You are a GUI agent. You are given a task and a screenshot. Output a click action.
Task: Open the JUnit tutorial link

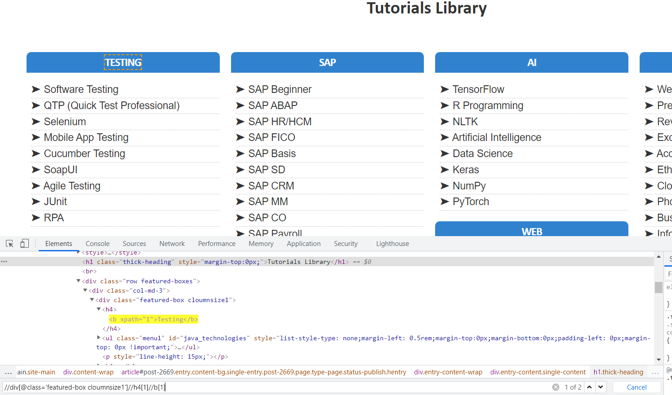point(55,202)
